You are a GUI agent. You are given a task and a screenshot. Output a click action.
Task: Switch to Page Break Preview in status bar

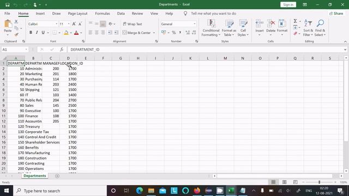click(x=295, y=182)
